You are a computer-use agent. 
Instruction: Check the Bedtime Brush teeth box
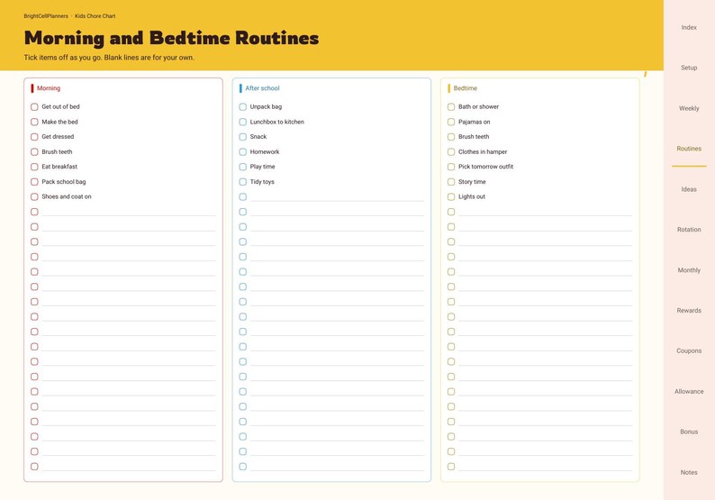[451, 137]
